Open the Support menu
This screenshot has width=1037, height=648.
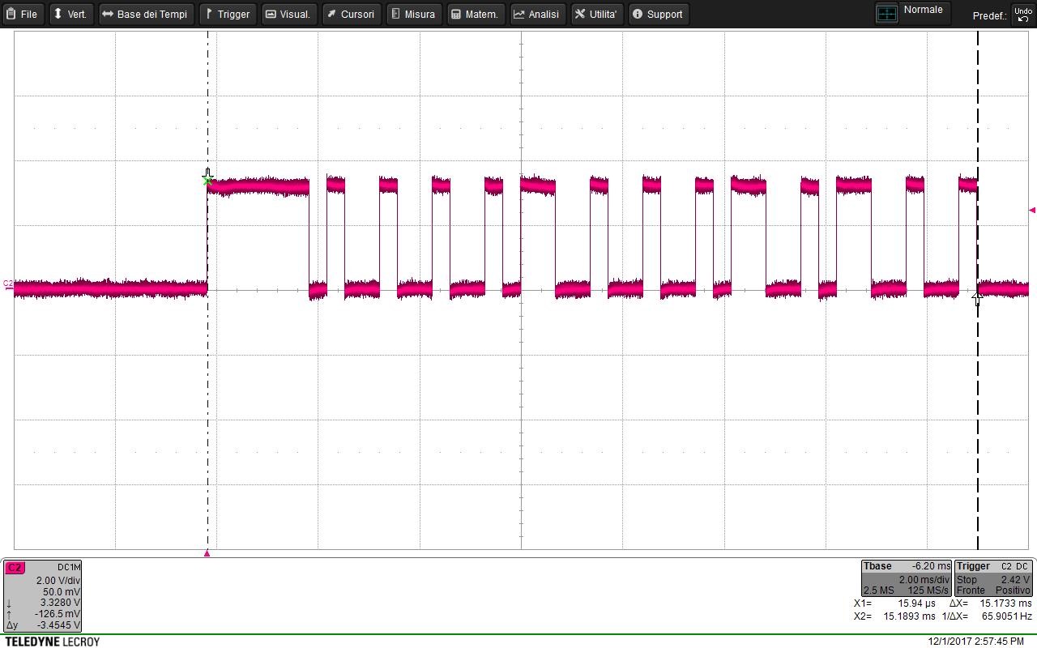point(657,15)
